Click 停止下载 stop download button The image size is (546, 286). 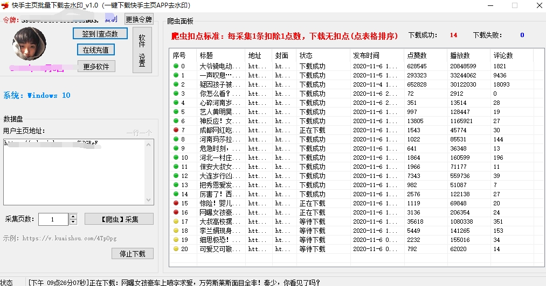coord(132,254)
